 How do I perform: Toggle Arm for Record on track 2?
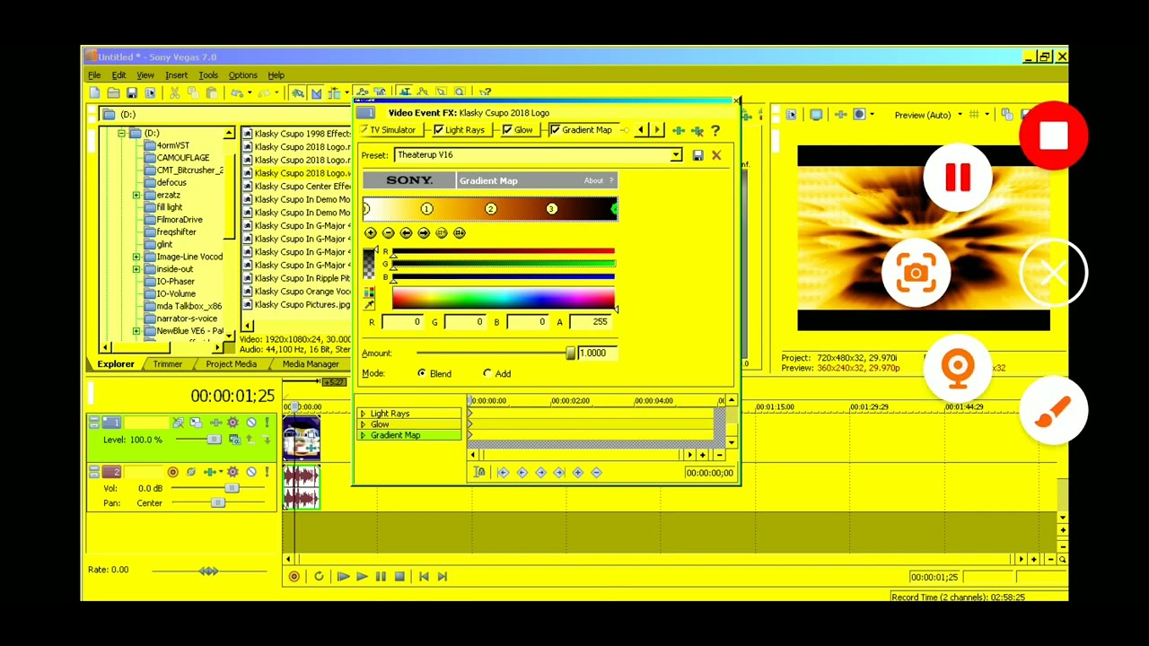[173, 472]
